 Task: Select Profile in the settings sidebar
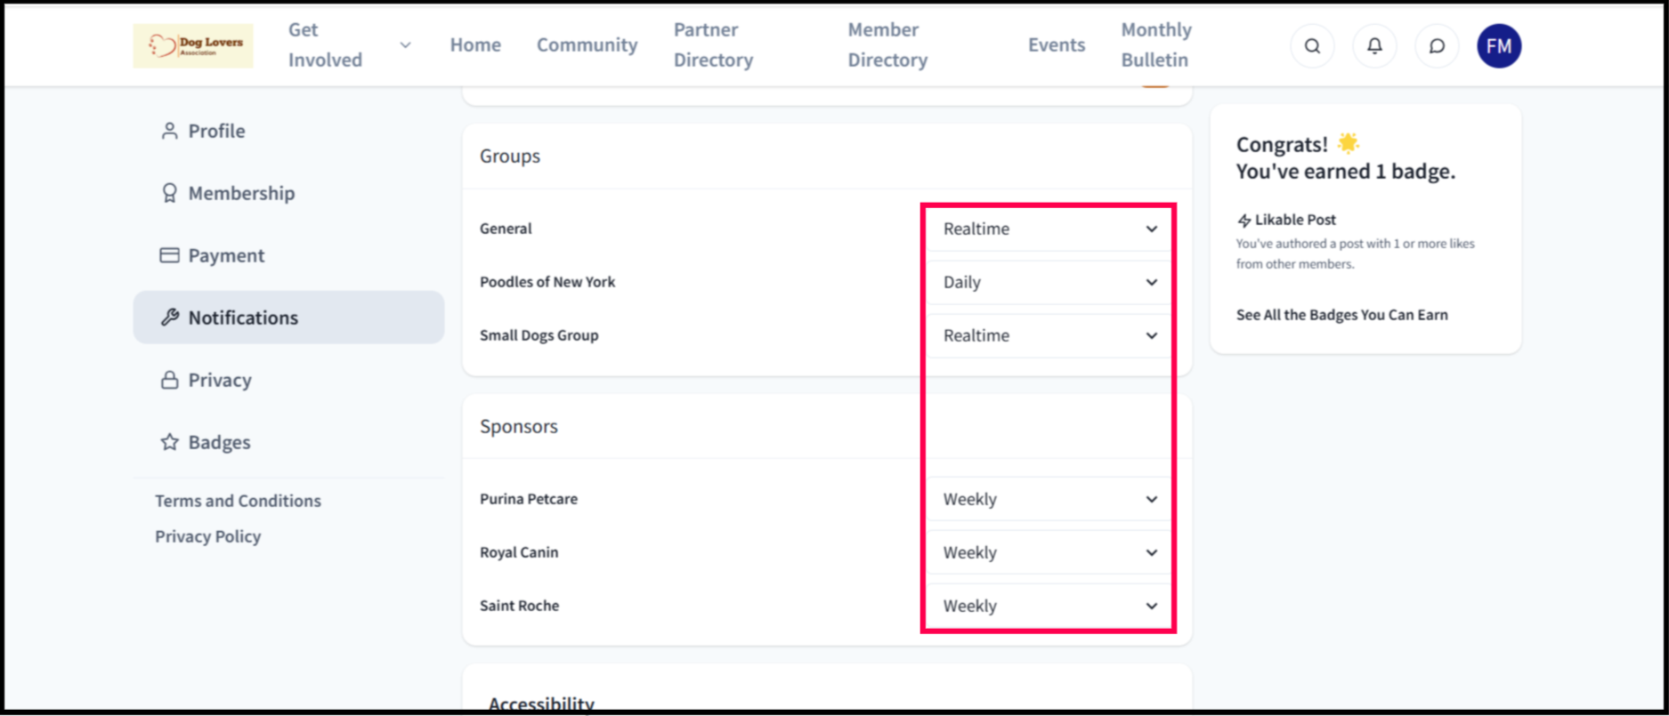[x=288, y=131]
